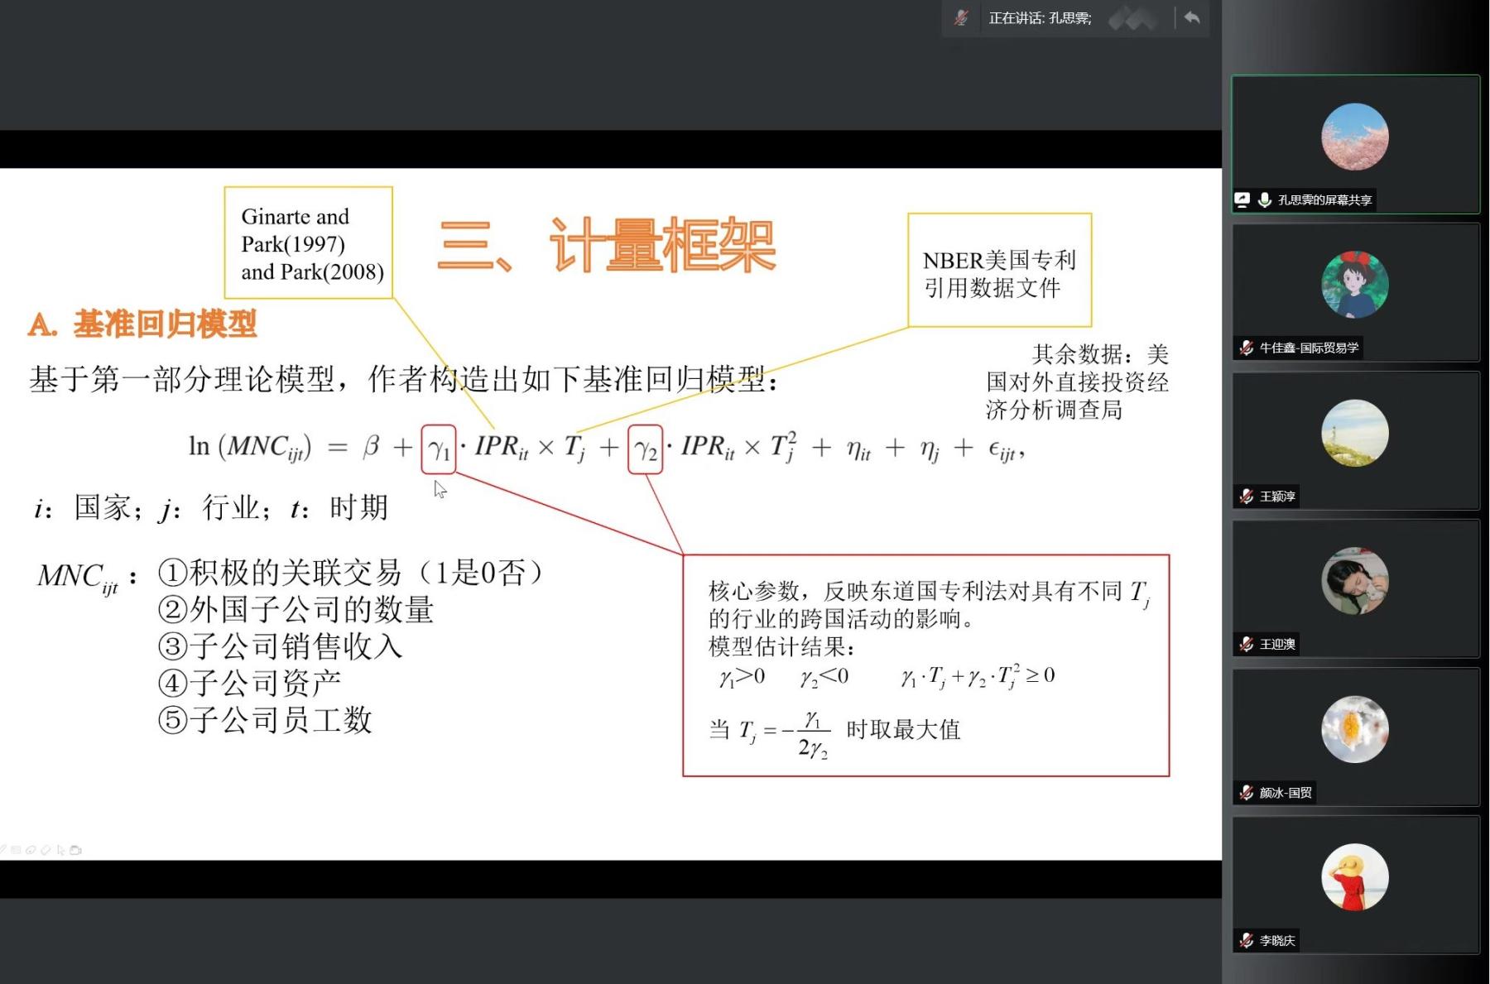Click the return arrow icon in top bar

coord(1192,17)
